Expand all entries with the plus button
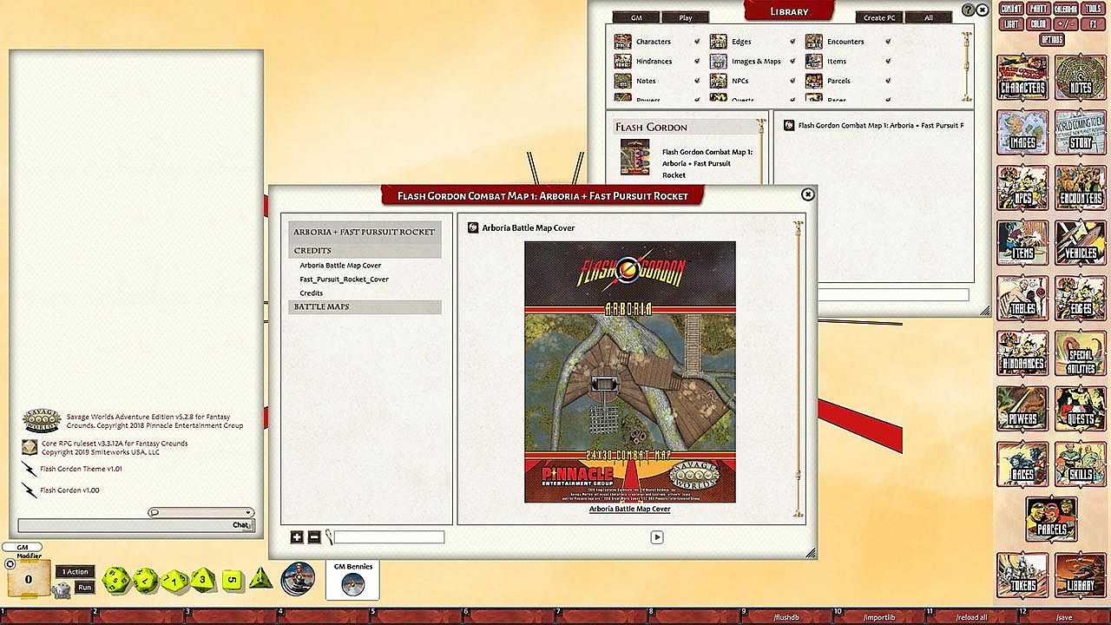The height and width of the screenshot is (625, 1111). pos(297,537)
